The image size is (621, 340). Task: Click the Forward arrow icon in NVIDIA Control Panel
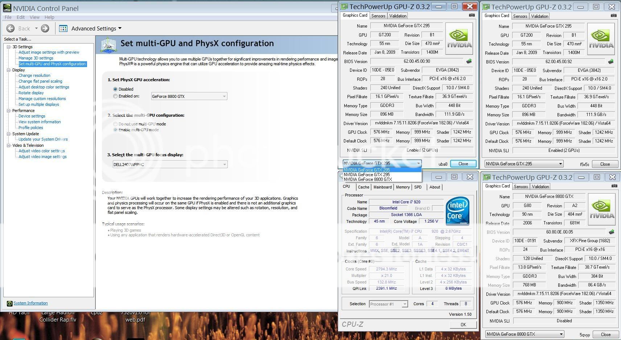tap(45, 28)
